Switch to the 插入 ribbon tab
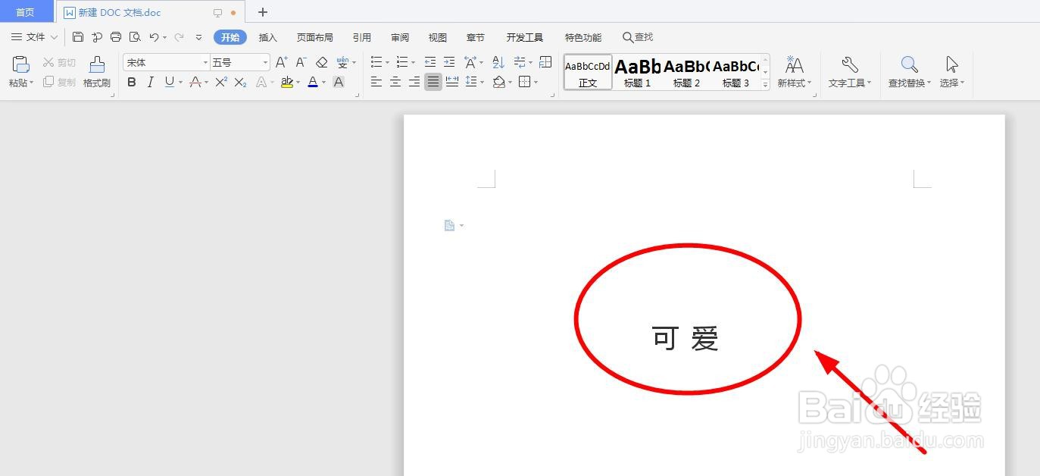This screenshot has height=476, width=1040. [267, 36]
